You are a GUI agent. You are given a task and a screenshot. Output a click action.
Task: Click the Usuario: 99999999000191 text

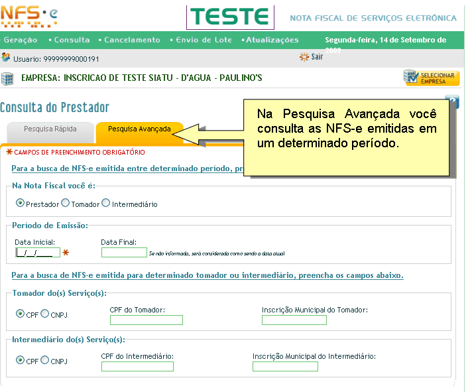tap(56, 59)
